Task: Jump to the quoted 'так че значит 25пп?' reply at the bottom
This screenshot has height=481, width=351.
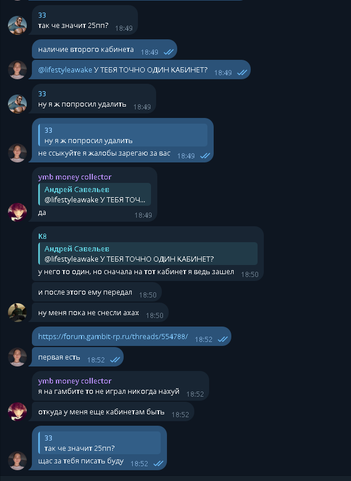Action: click(99, 443)
